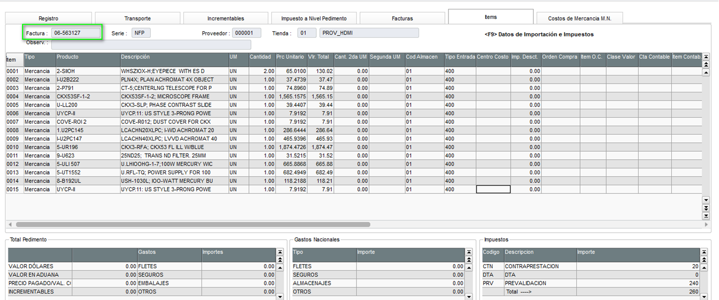
Task: Click the Descripción column header
Action: pyautogui.click(x=174, y=59)
